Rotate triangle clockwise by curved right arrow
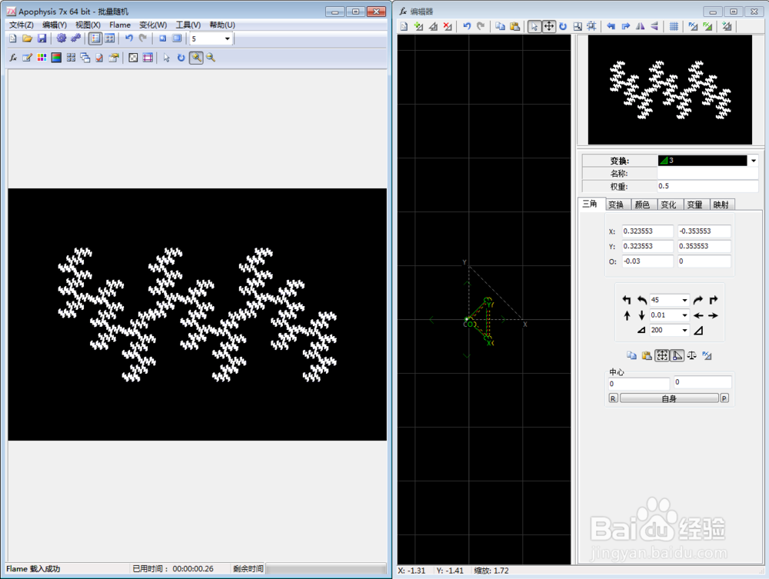 698,300
